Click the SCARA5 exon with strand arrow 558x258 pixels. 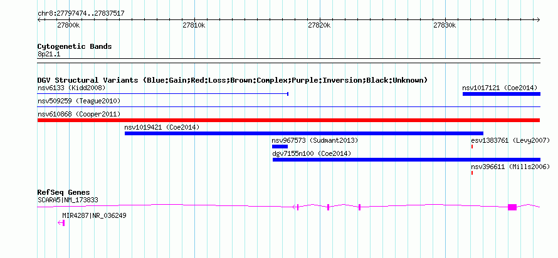click(x=296, y=207)
